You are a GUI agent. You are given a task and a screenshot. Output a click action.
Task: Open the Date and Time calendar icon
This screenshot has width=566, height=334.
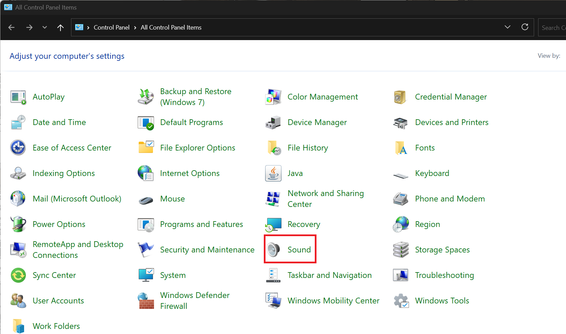click(18, 122)
